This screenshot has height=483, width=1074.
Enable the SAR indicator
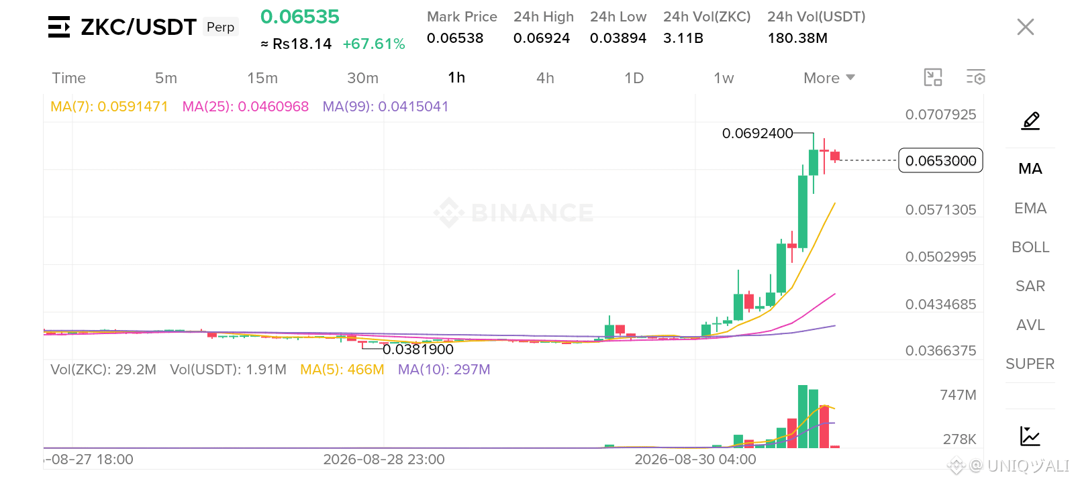[x=1030, y=286]
